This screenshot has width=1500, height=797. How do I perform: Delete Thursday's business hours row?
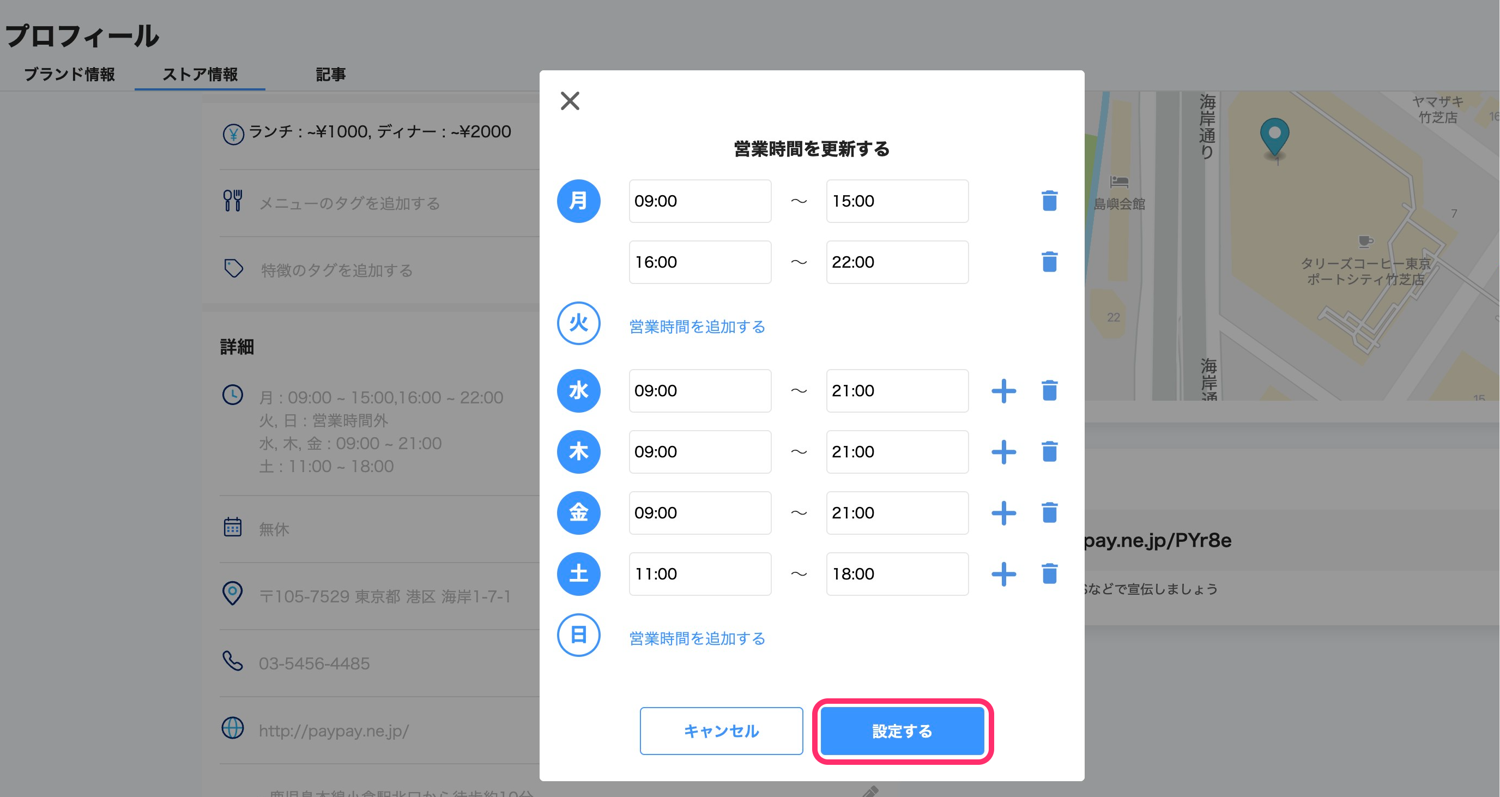pos(1049,451)
